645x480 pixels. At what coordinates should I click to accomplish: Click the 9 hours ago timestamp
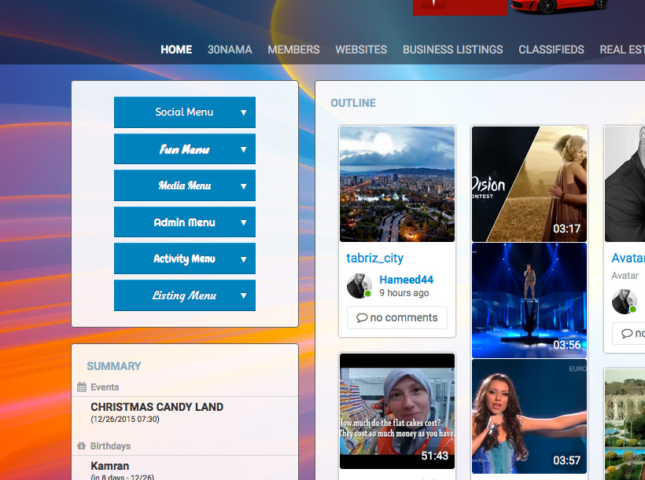tap(404, 293)
